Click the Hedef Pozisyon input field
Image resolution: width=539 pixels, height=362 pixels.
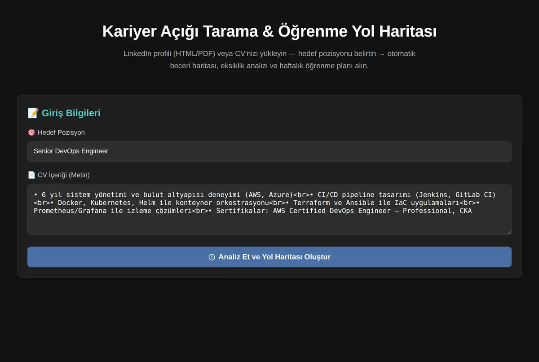coord(269,151)
